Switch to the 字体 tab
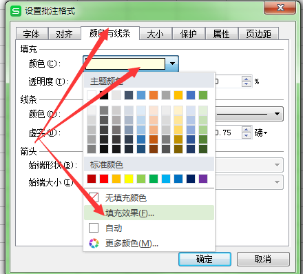Viewport: 303px width, 274px height. pos(32,34)
